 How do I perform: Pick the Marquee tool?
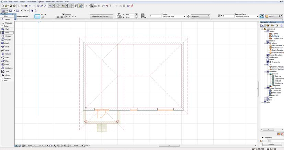[x=7, y=23]
